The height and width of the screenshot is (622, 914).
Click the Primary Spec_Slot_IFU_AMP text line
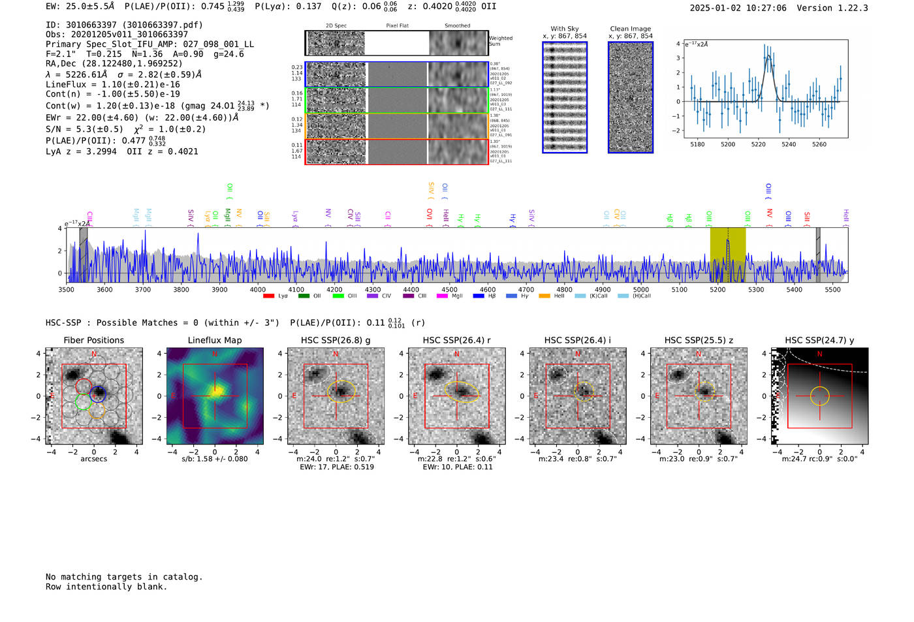point(150,44)
